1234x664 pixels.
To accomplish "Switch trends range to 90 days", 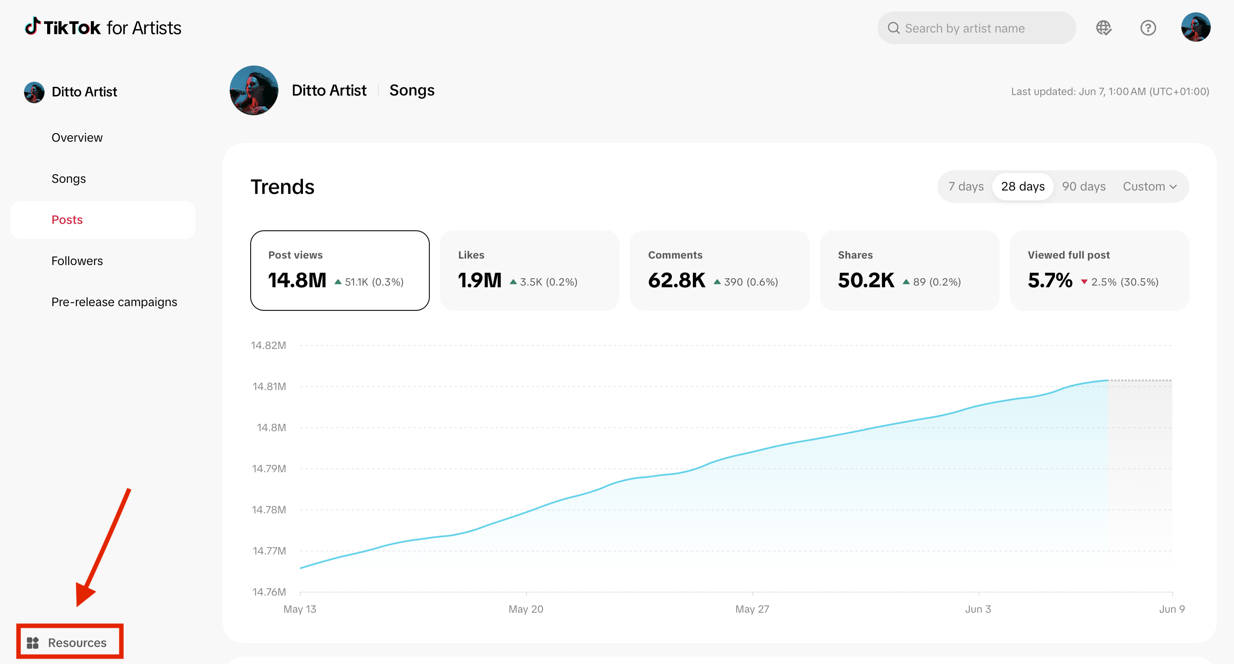I will (x=1084, y=186).
